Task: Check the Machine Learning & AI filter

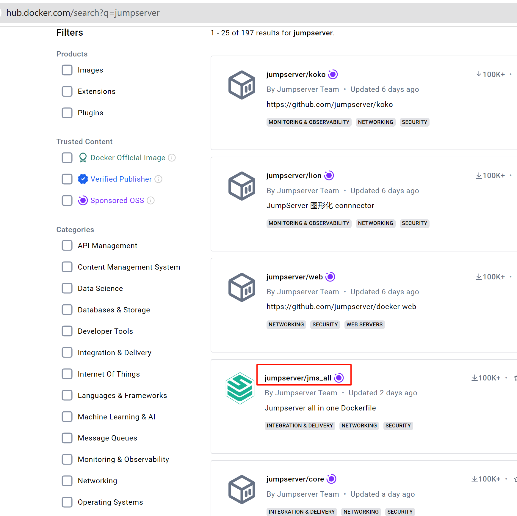Action: pos(67,417)
